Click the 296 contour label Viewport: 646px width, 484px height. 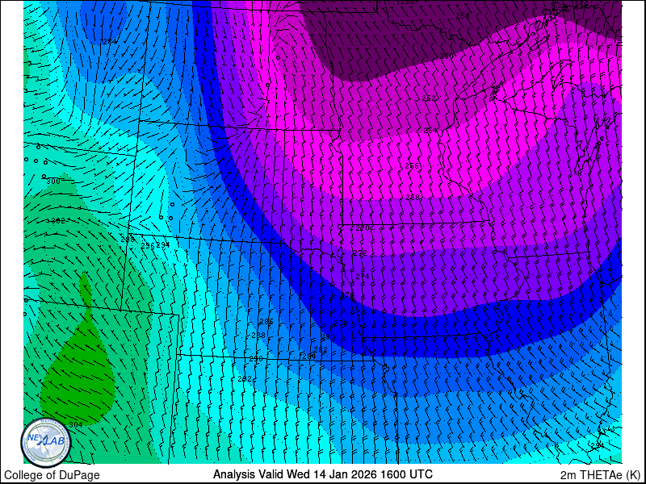pyautogui.click(x=148, y=245)
